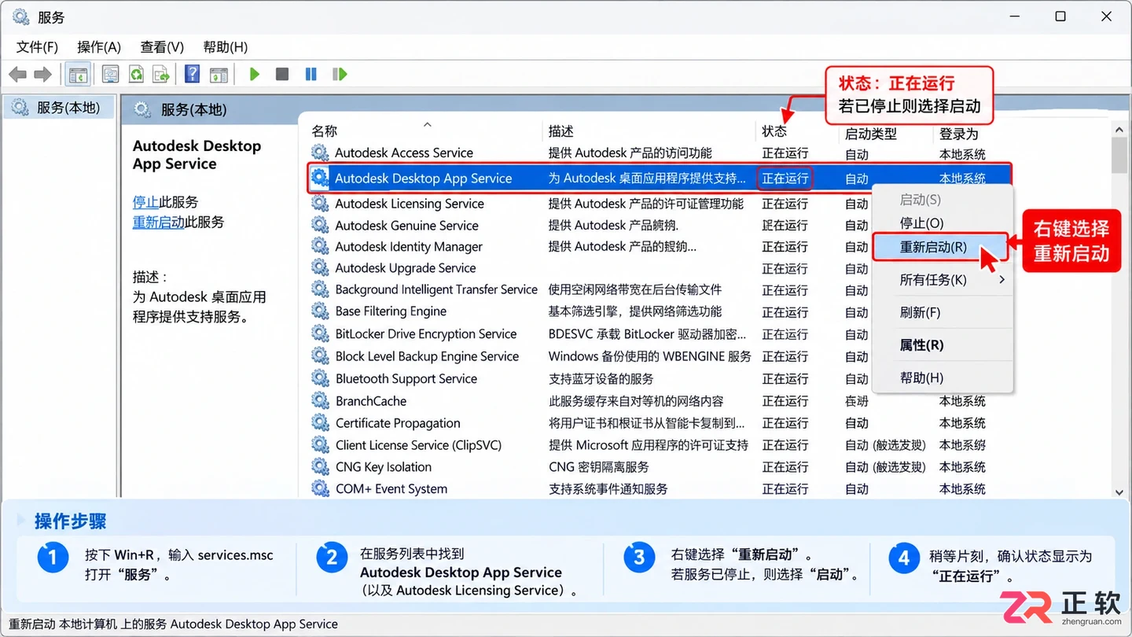This screenshot has width=1132, height=637.
Task: Click gear icon of BranchCache row
Action: coord(320,401)
